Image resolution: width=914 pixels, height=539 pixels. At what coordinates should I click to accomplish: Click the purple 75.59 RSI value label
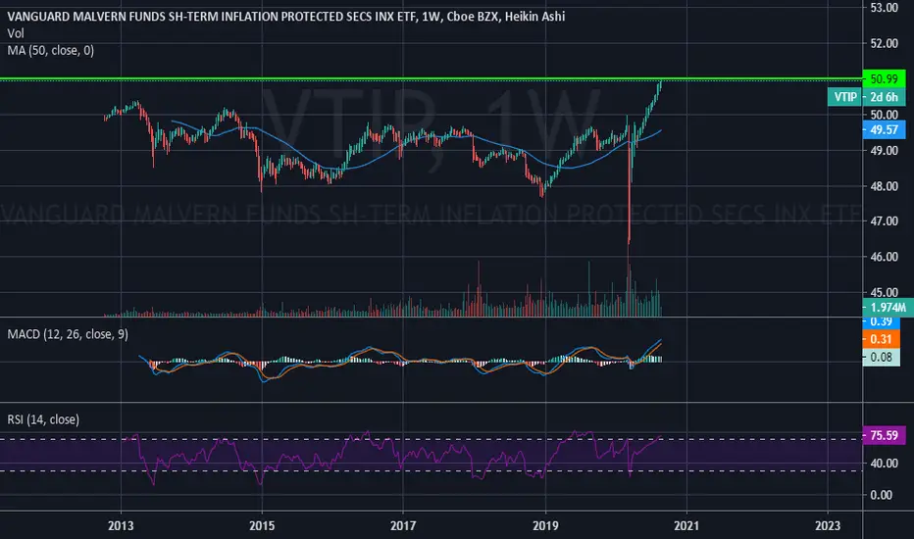pos(884,435)
